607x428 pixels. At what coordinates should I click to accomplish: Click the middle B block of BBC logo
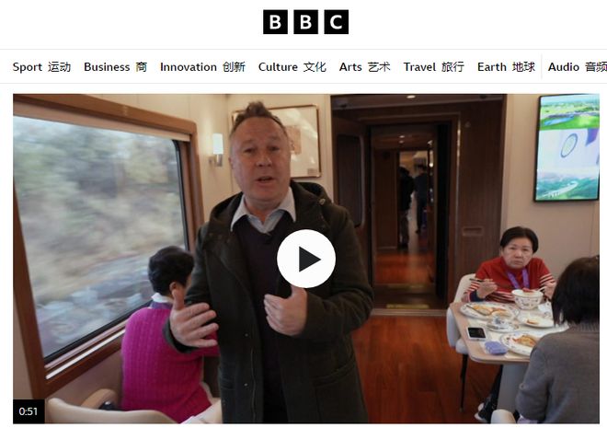tap(306, 22)
